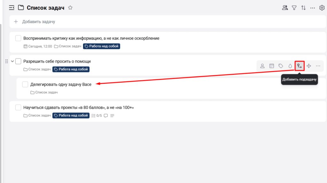Open the three-dot menu in the task toolbar
Screen dimensions: 327x183
point(318,66)
